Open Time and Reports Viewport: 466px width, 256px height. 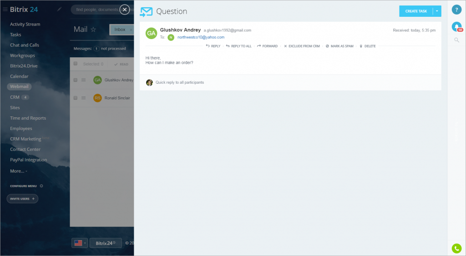tap(28, 118)
